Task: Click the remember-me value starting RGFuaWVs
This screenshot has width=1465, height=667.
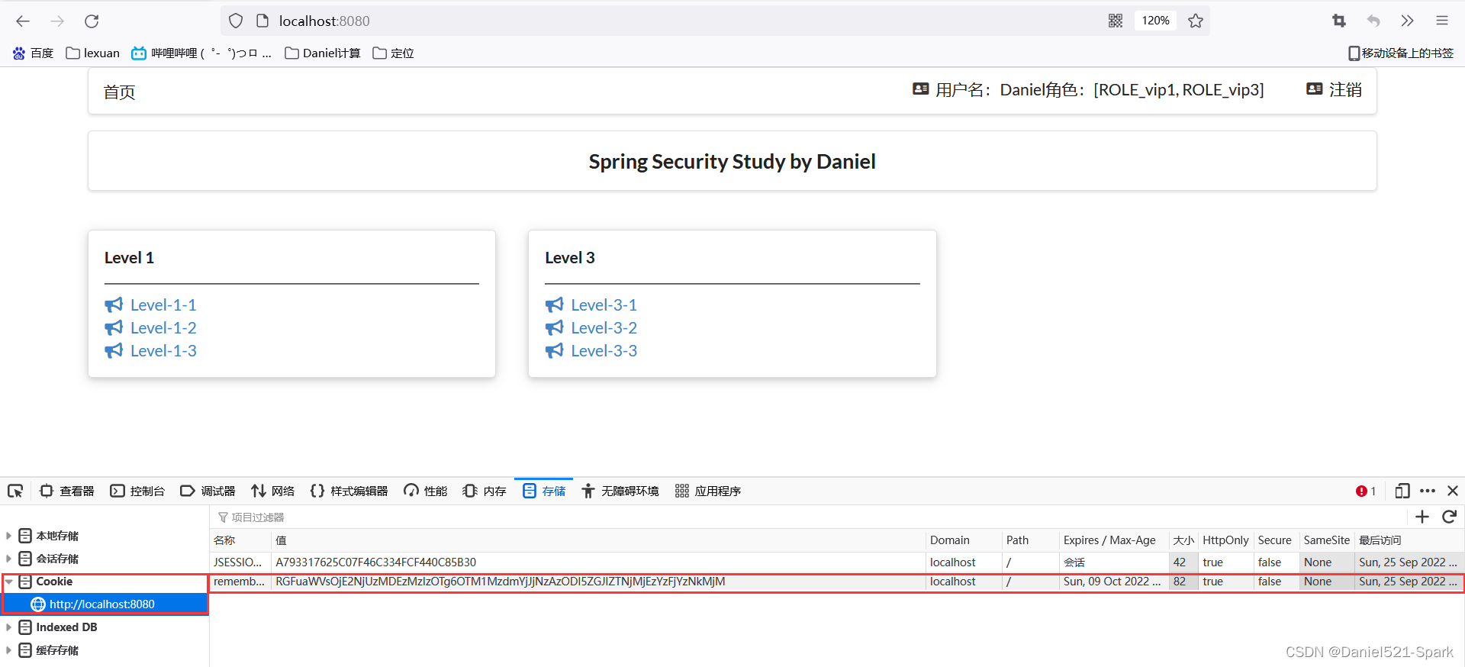Action: click(x=501, y=582)
